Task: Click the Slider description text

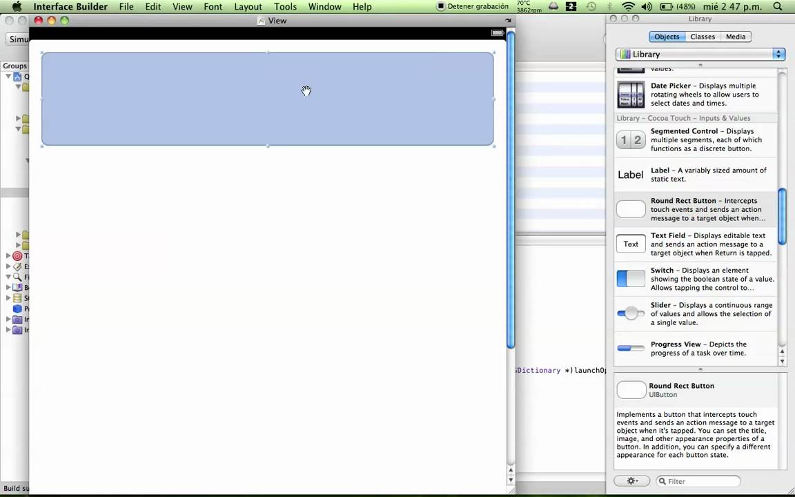Action: (711, 314)
